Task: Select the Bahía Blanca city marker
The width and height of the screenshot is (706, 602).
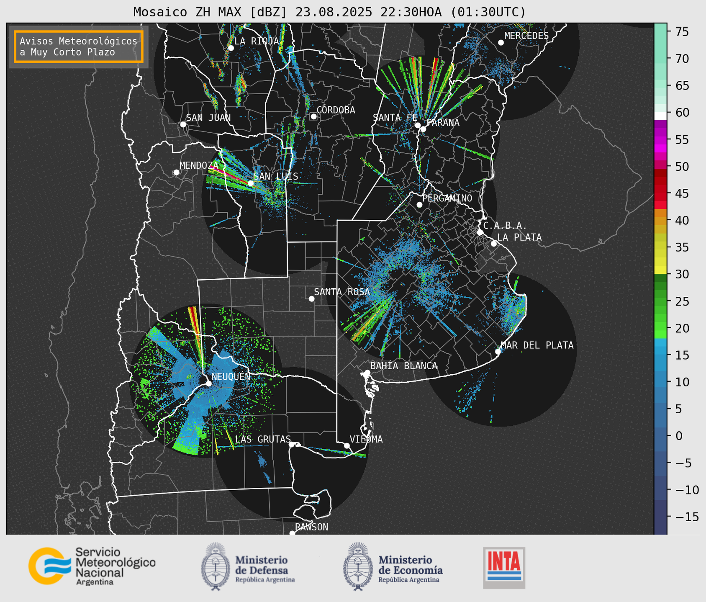Action: point(367,373)
